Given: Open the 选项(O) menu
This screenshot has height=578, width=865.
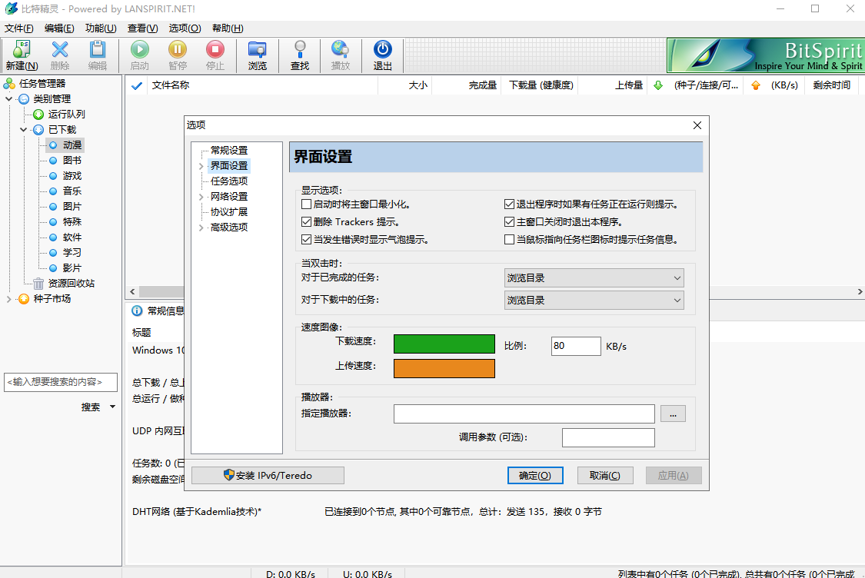Looking at the screenshot, I should coord(184,28).
